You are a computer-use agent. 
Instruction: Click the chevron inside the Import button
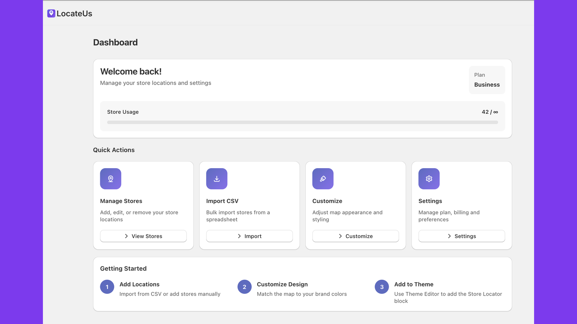[239, 236]
